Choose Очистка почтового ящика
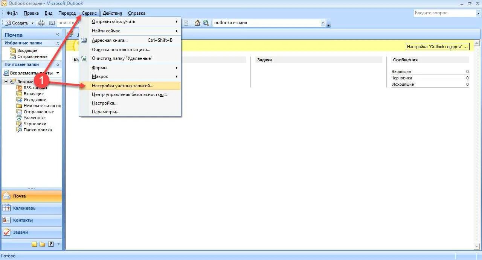Image resolution: width=482 pixels, height=260 pixels. (x=130, y=49)
